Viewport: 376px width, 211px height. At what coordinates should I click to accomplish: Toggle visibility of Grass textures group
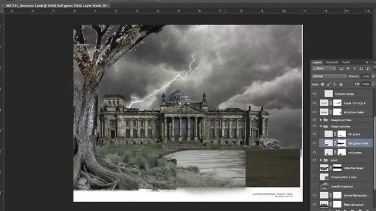pos(315,127)
